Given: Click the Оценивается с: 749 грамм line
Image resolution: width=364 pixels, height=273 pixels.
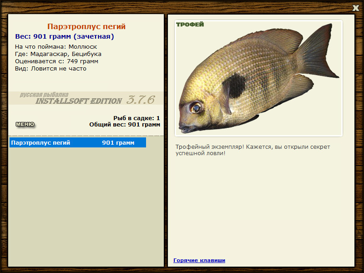Looking at the screenshot, I should (56, 61).
